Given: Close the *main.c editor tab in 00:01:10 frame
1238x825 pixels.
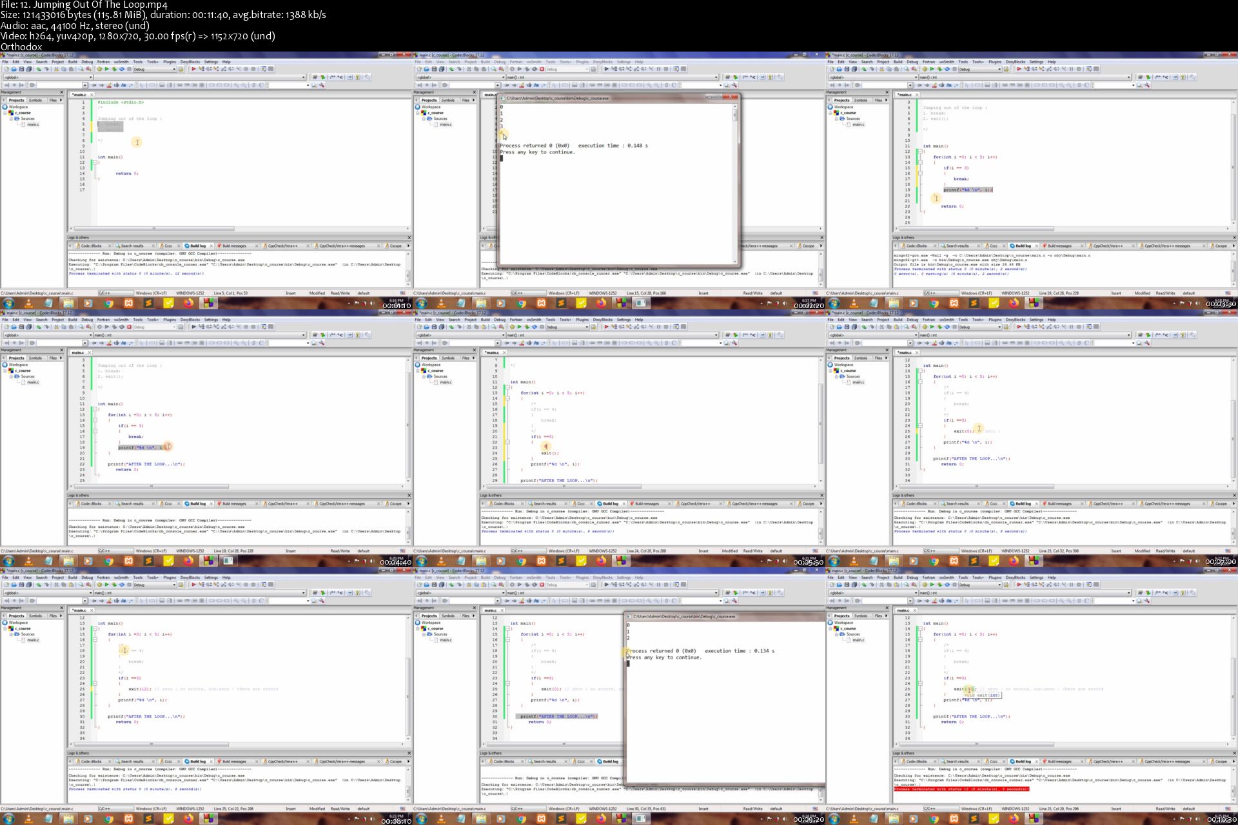Looking at the screenshot, I should [91, 95].
